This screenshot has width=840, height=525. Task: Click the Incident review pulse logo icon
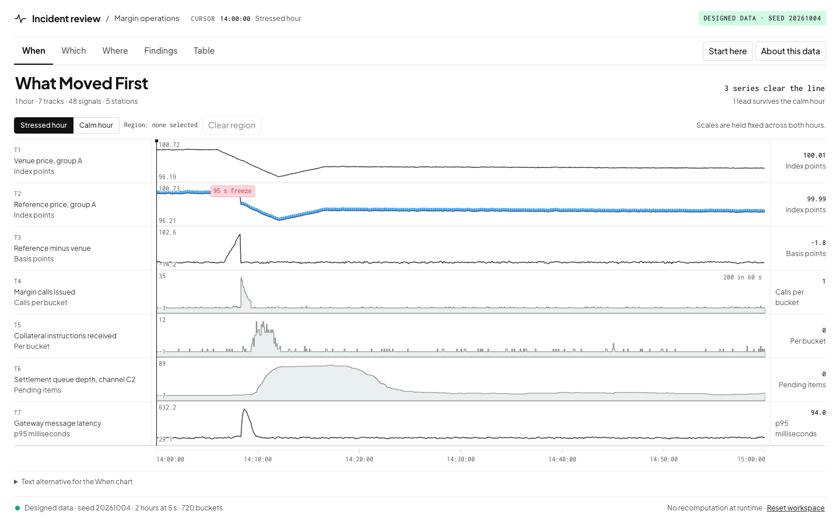point(20,19)
